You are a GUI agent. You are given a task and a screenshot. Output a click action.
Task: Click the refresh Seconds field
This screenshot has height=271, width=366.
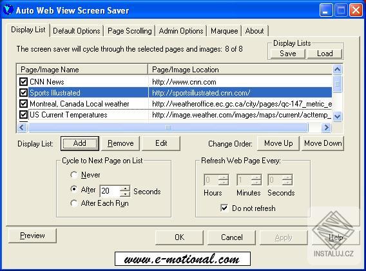(274, 180)
